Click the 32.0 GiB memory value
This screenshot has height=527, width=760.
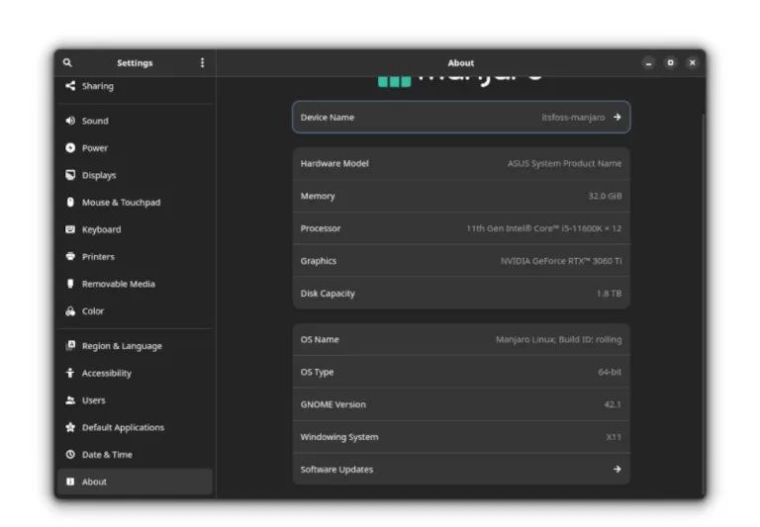click(x=605, y=196)
